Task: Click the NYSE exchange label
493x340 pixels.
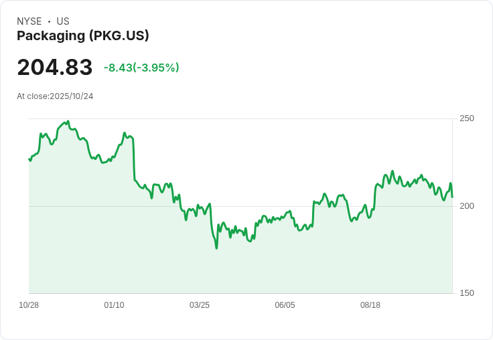Action: (29, 21)
